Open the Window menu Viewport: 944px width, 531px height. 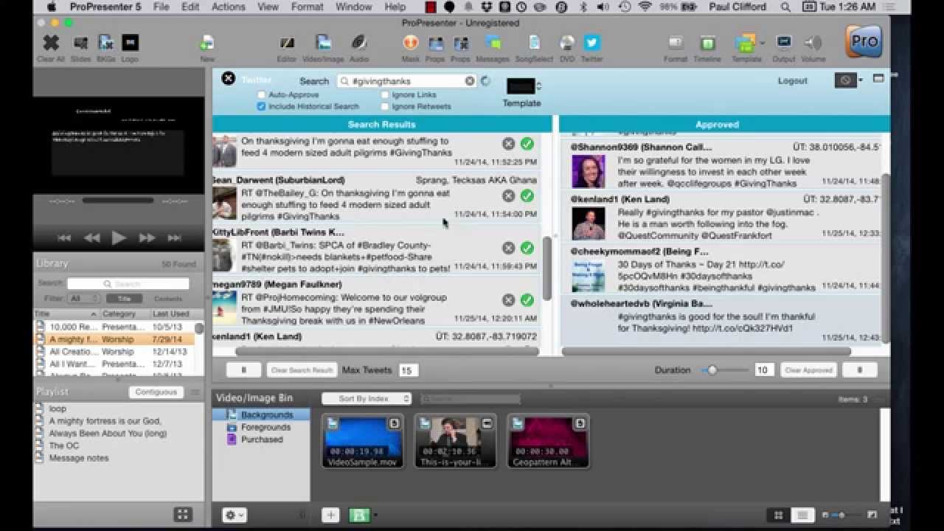[x=353, y=7]
